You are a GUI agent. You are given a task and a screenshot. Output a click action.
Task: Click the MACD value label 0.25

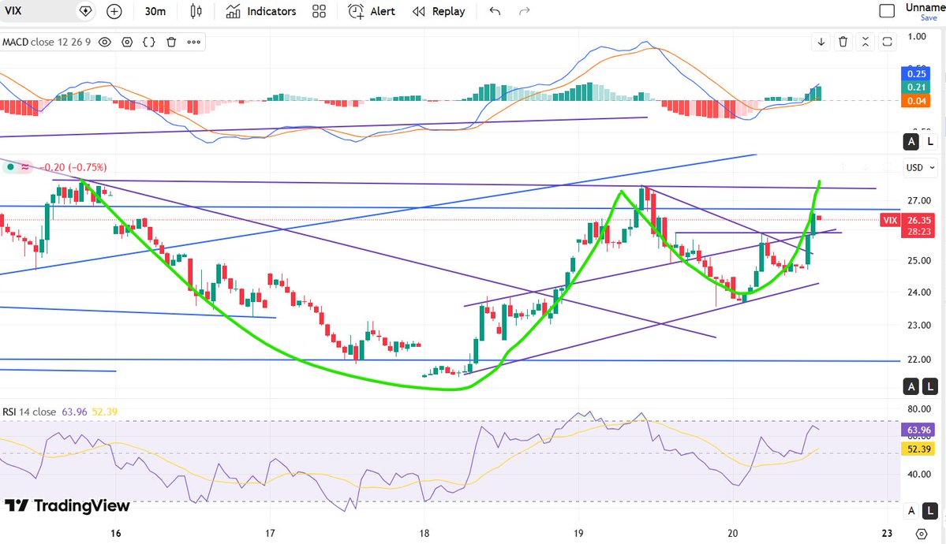point(917,73)
